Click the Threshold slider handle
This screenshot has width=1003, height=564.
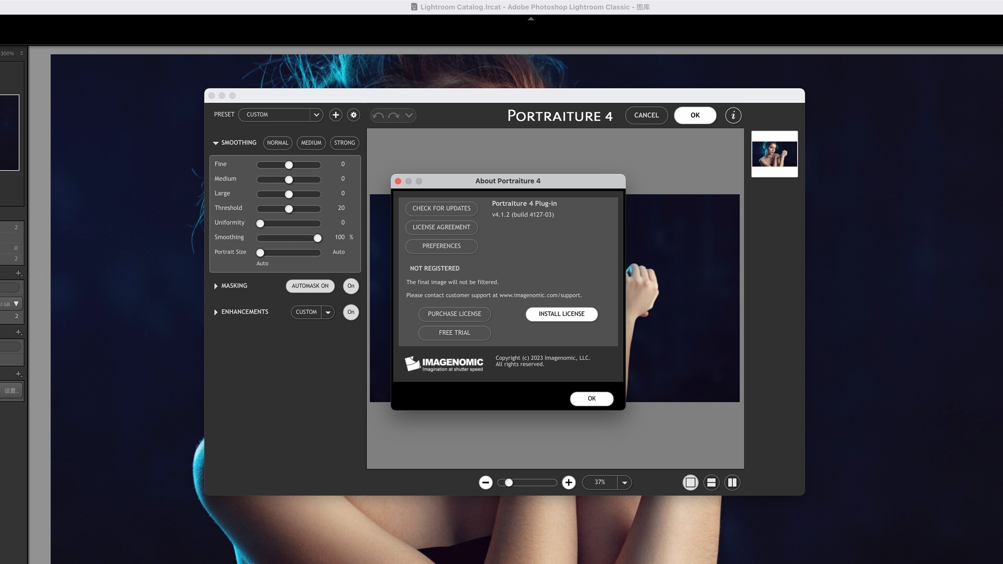click(289, 209)
